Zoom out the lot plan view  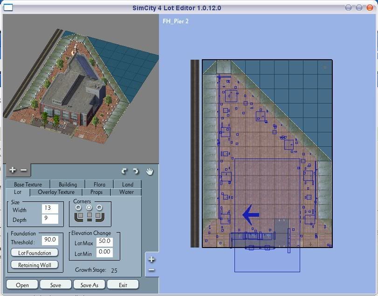click(x=151, y=270)
